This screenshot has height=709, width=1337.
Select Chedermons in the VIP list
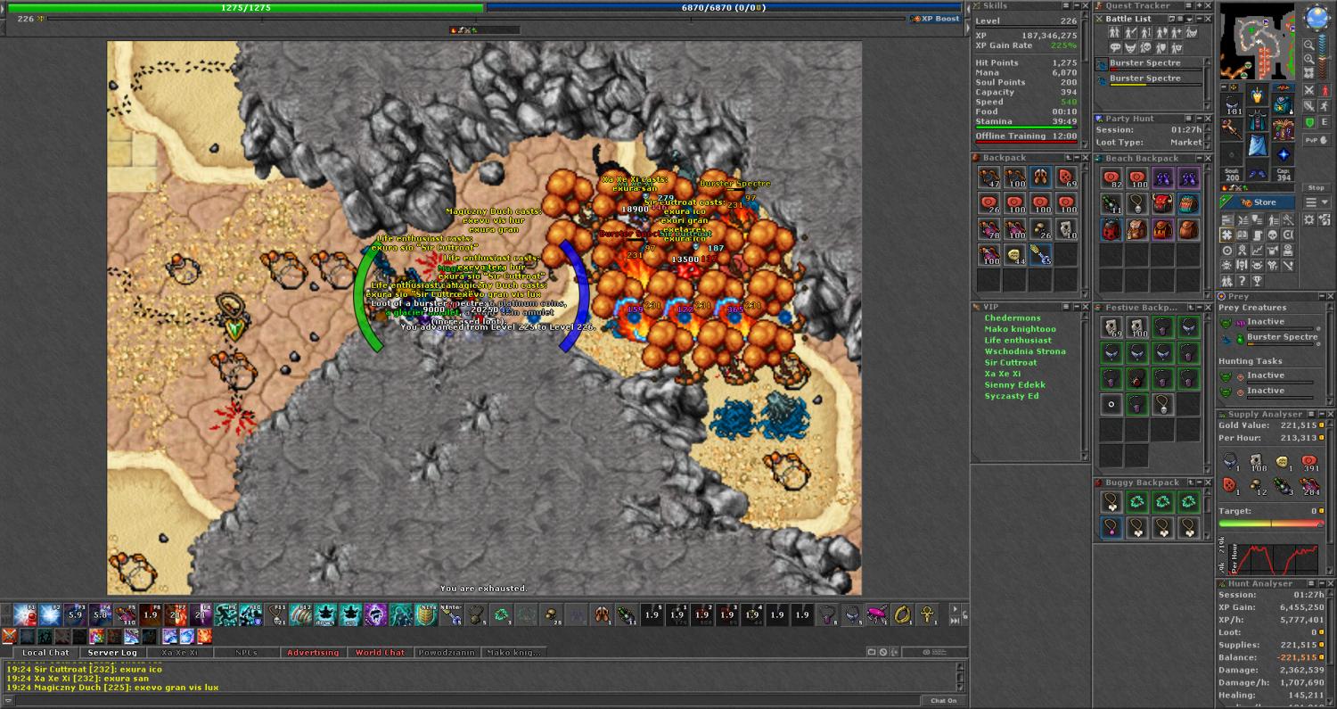coord(1013,317)
